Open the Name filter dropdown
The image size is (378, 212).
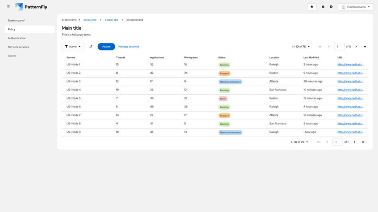click(x=73, y=47)
